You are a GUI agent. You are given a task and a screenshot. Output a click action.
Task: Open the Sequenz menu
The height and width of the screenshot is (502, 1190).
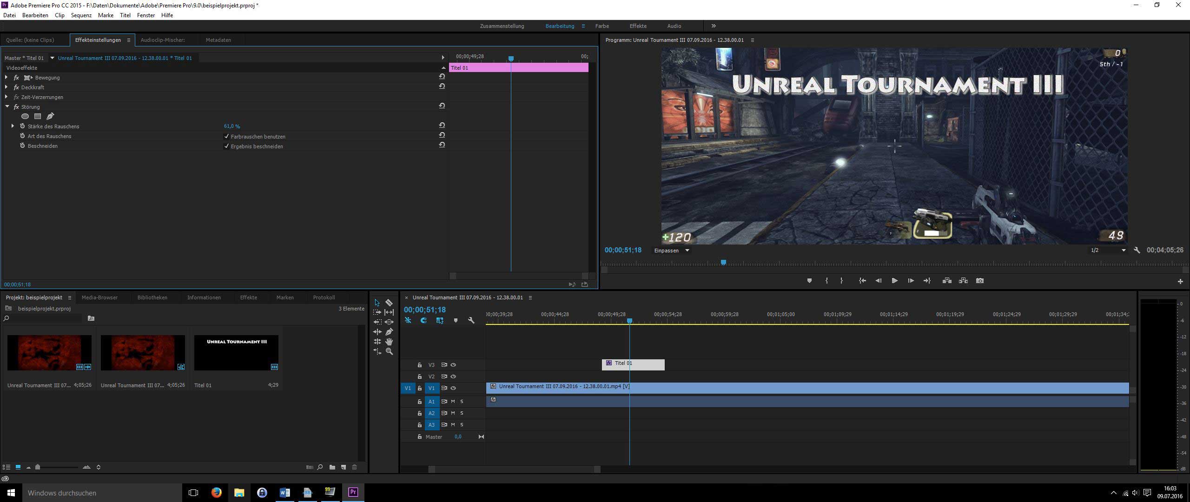click(x=81, y=15)
